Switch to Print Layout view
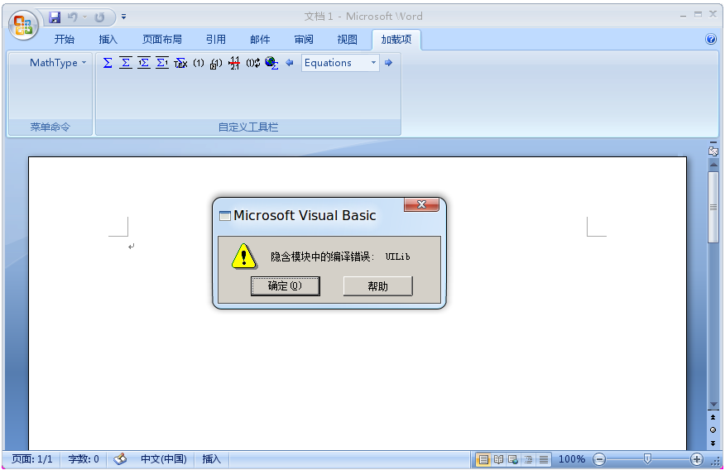Image resolution: width=725 pixels, height=470 pixels. pyautogui.click(x=483, y=459)
